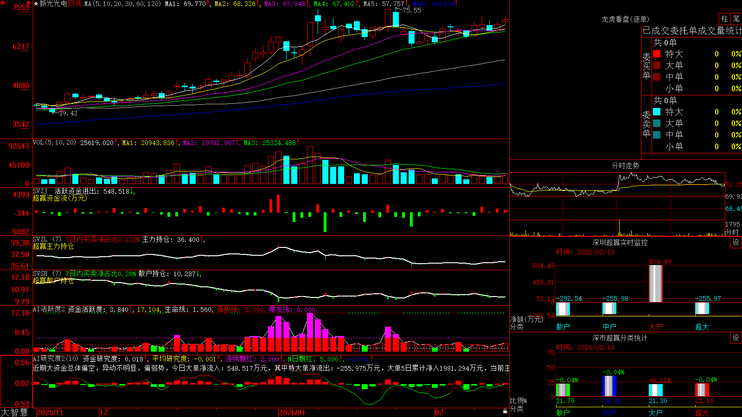Click the 75.55 high price annotation
This screenshot has height=417, width=742.
click(412, 10)
